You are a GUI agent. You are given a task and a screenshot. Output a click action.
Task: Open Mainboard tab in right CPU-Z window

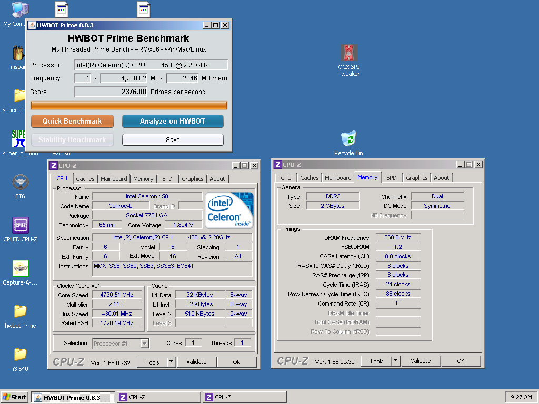338,178
